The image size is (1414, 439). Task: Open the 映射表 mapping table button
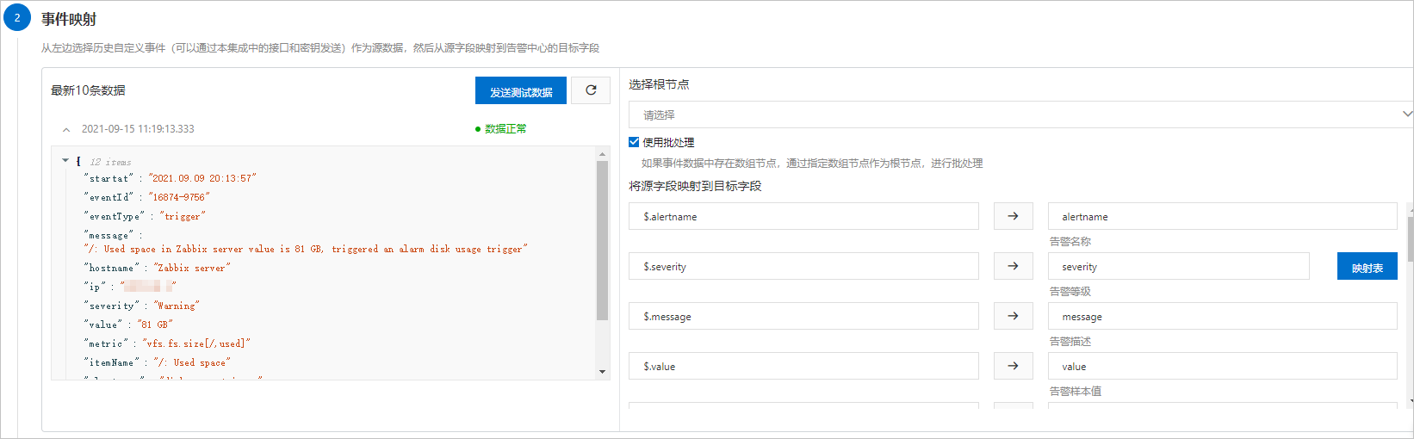coord(1367,266)
